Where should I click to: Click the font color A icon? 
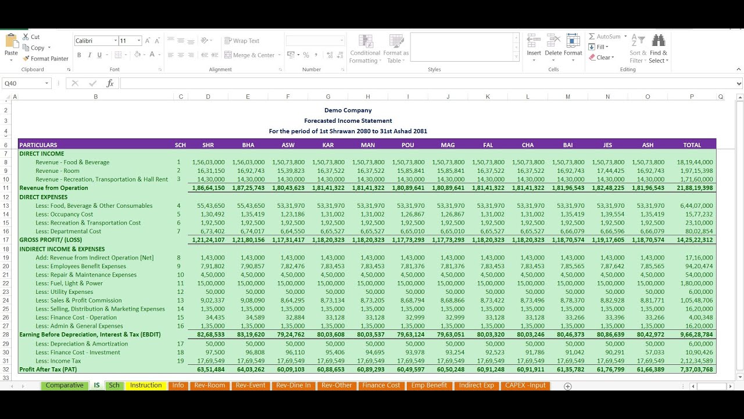(152, 55)
